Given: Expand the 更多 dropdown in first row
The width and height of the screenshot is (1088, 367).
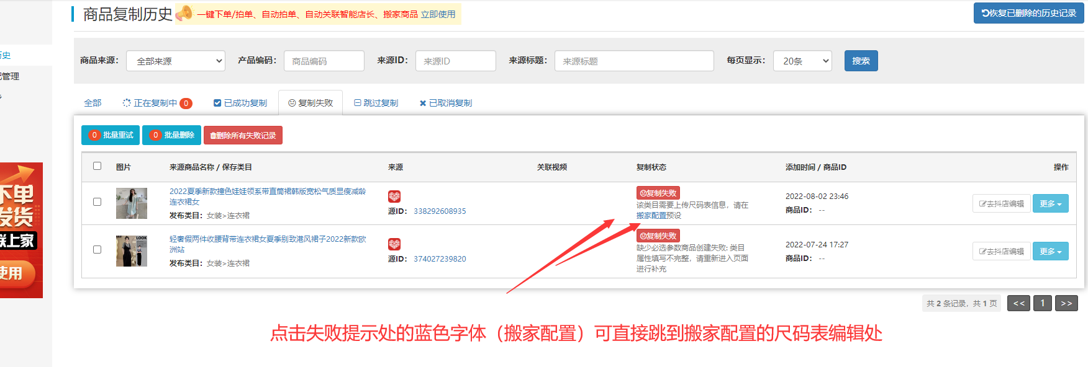Looking at the screenshot, I should tap(1050, 203).
